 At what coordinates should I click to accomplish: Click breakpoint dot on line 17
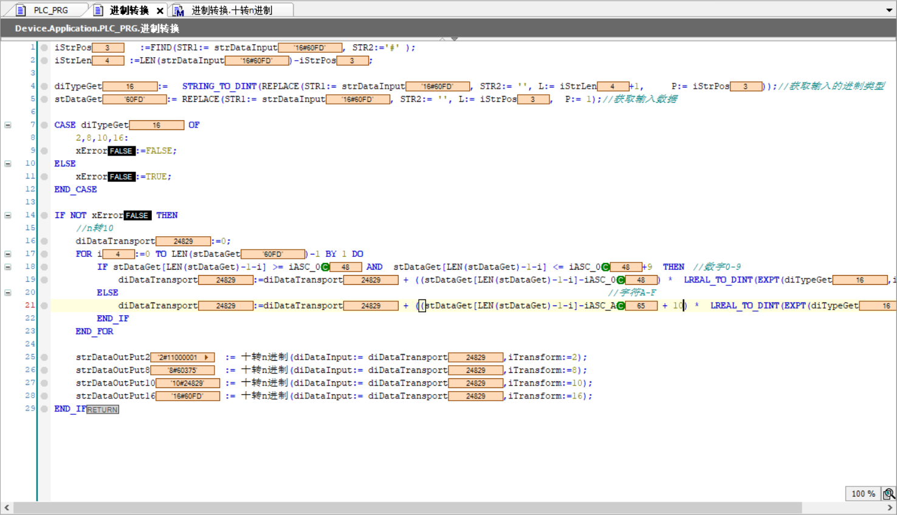44,254
